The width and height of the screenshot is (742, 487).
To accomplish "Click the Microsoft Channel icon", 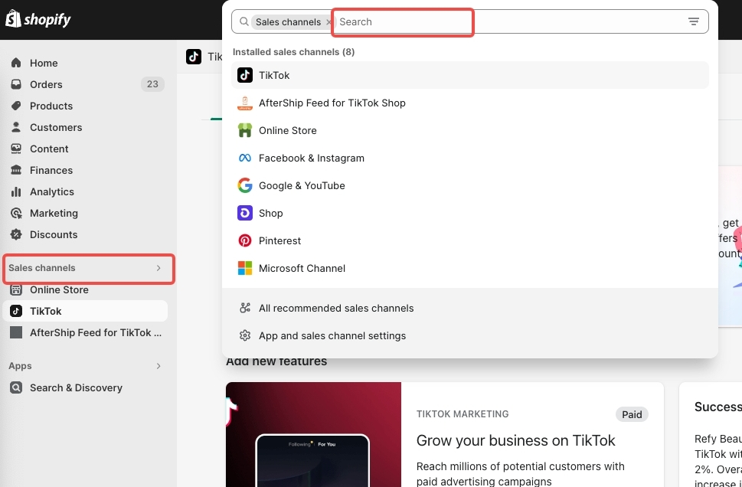I will pos(245,268).
